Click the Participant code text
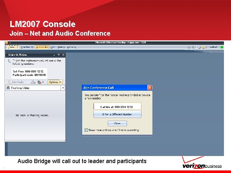This screenshot has height=173, width=231. (29, 75)
